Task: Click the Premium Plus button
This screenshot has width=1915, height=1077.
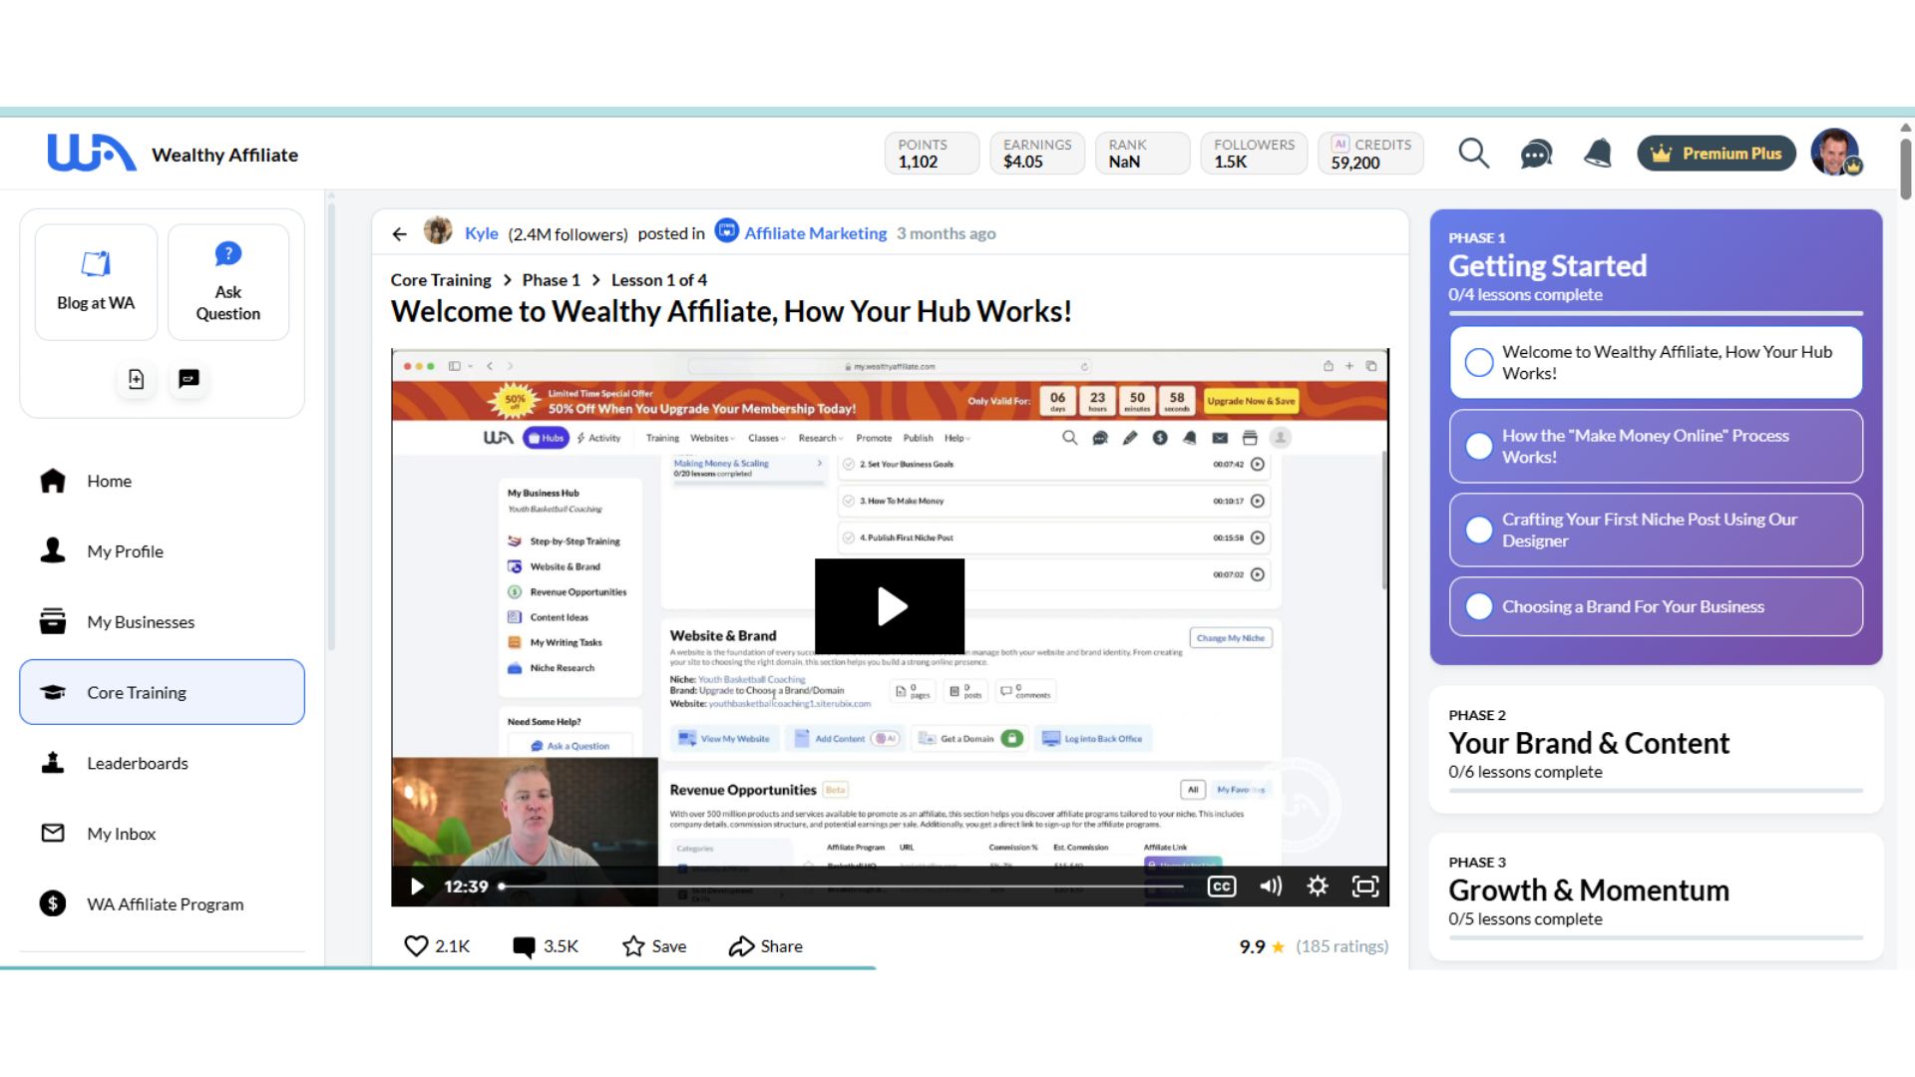Action: tap(1717, 154)
